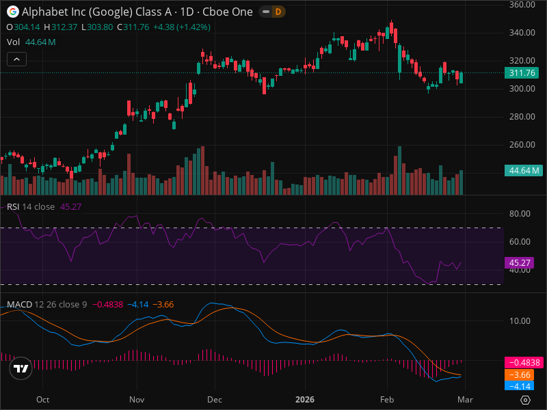547x410 pixels.
Task: Select the RSI 14 close indicator legend
Action: [x=31, y=207]
